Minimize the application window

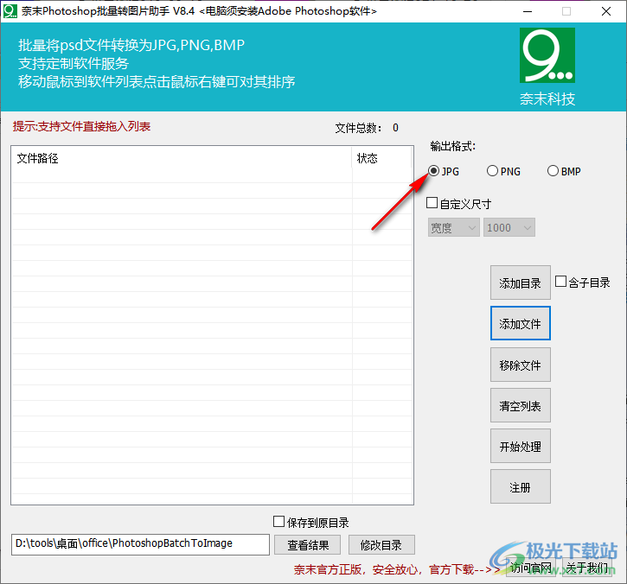[x=528, y=11]
